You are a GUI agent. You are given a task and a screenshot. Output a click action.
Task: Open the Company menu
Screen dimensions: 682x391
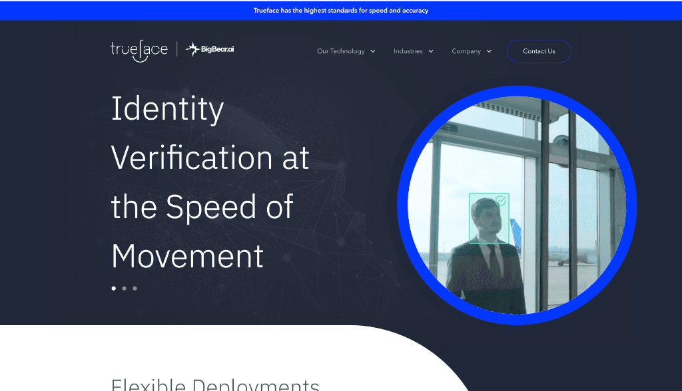[x=466, y=51]
